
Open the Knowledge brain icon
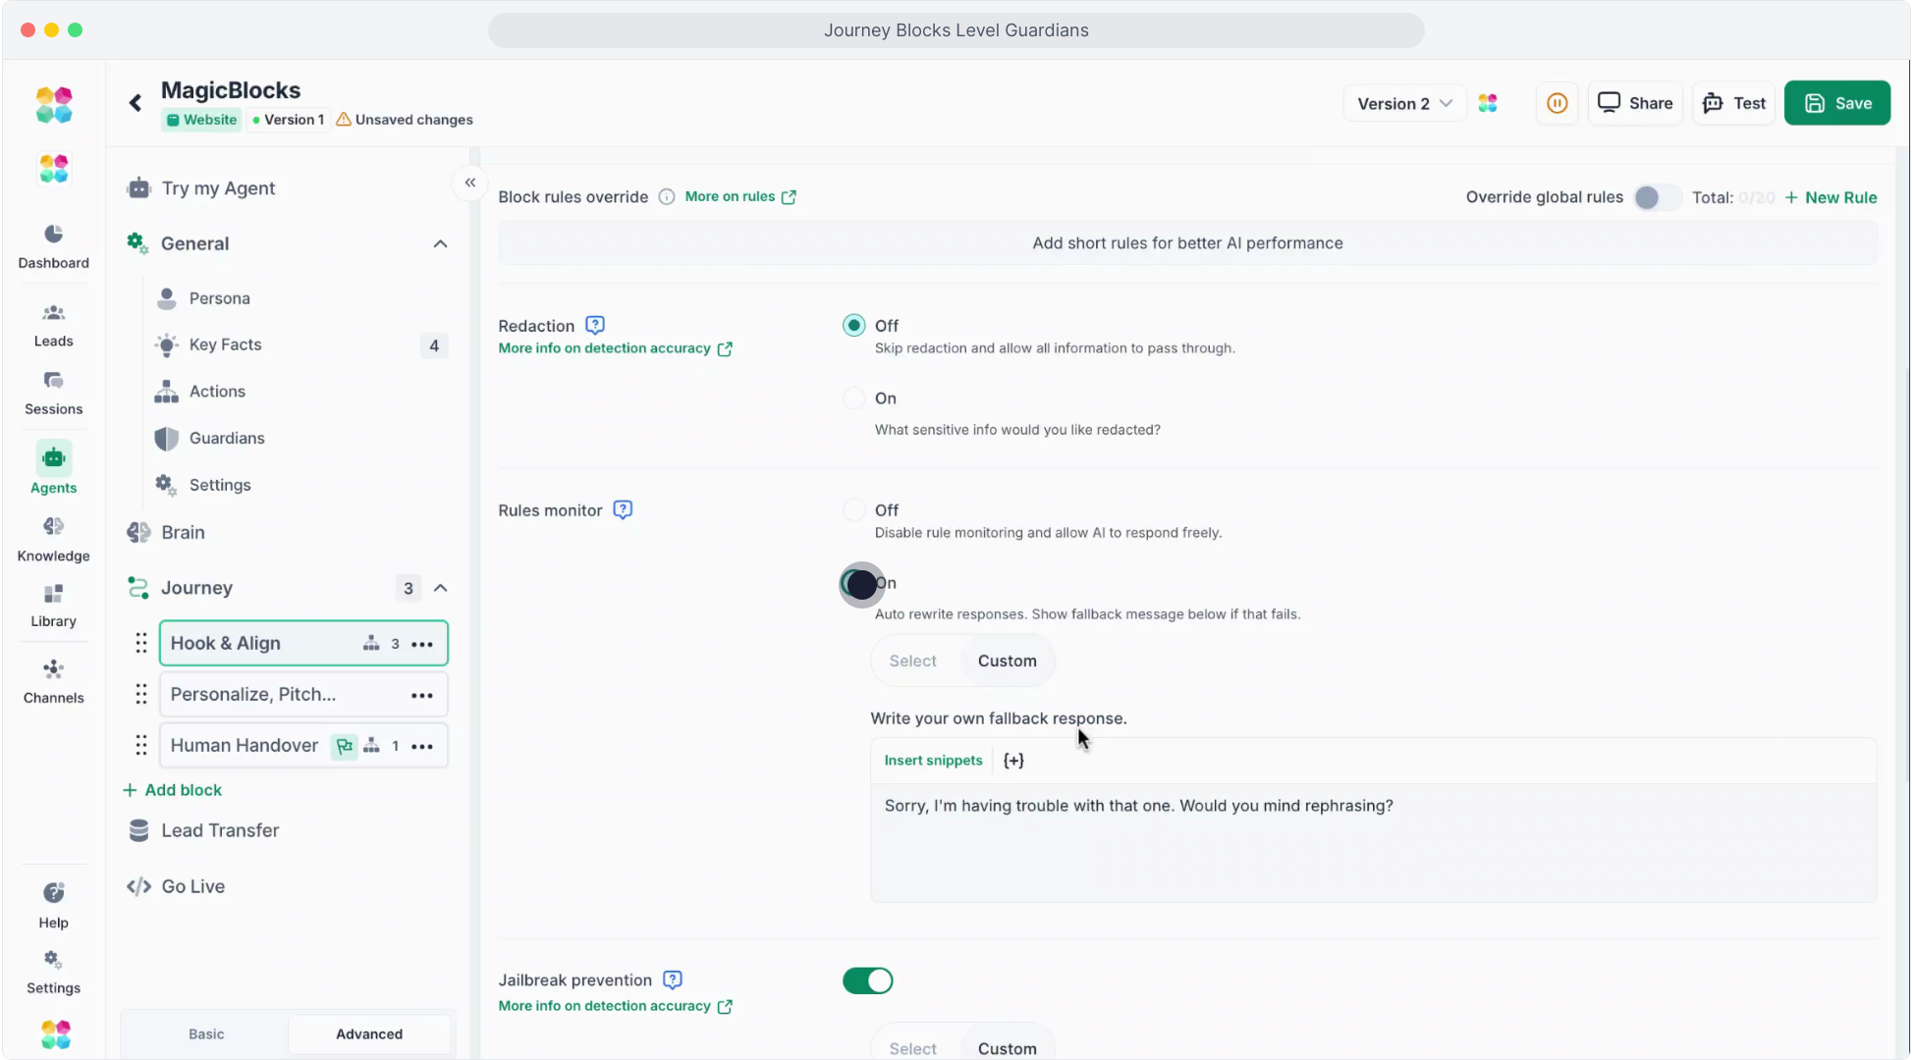pyautogui.click(x=53, y=527)
